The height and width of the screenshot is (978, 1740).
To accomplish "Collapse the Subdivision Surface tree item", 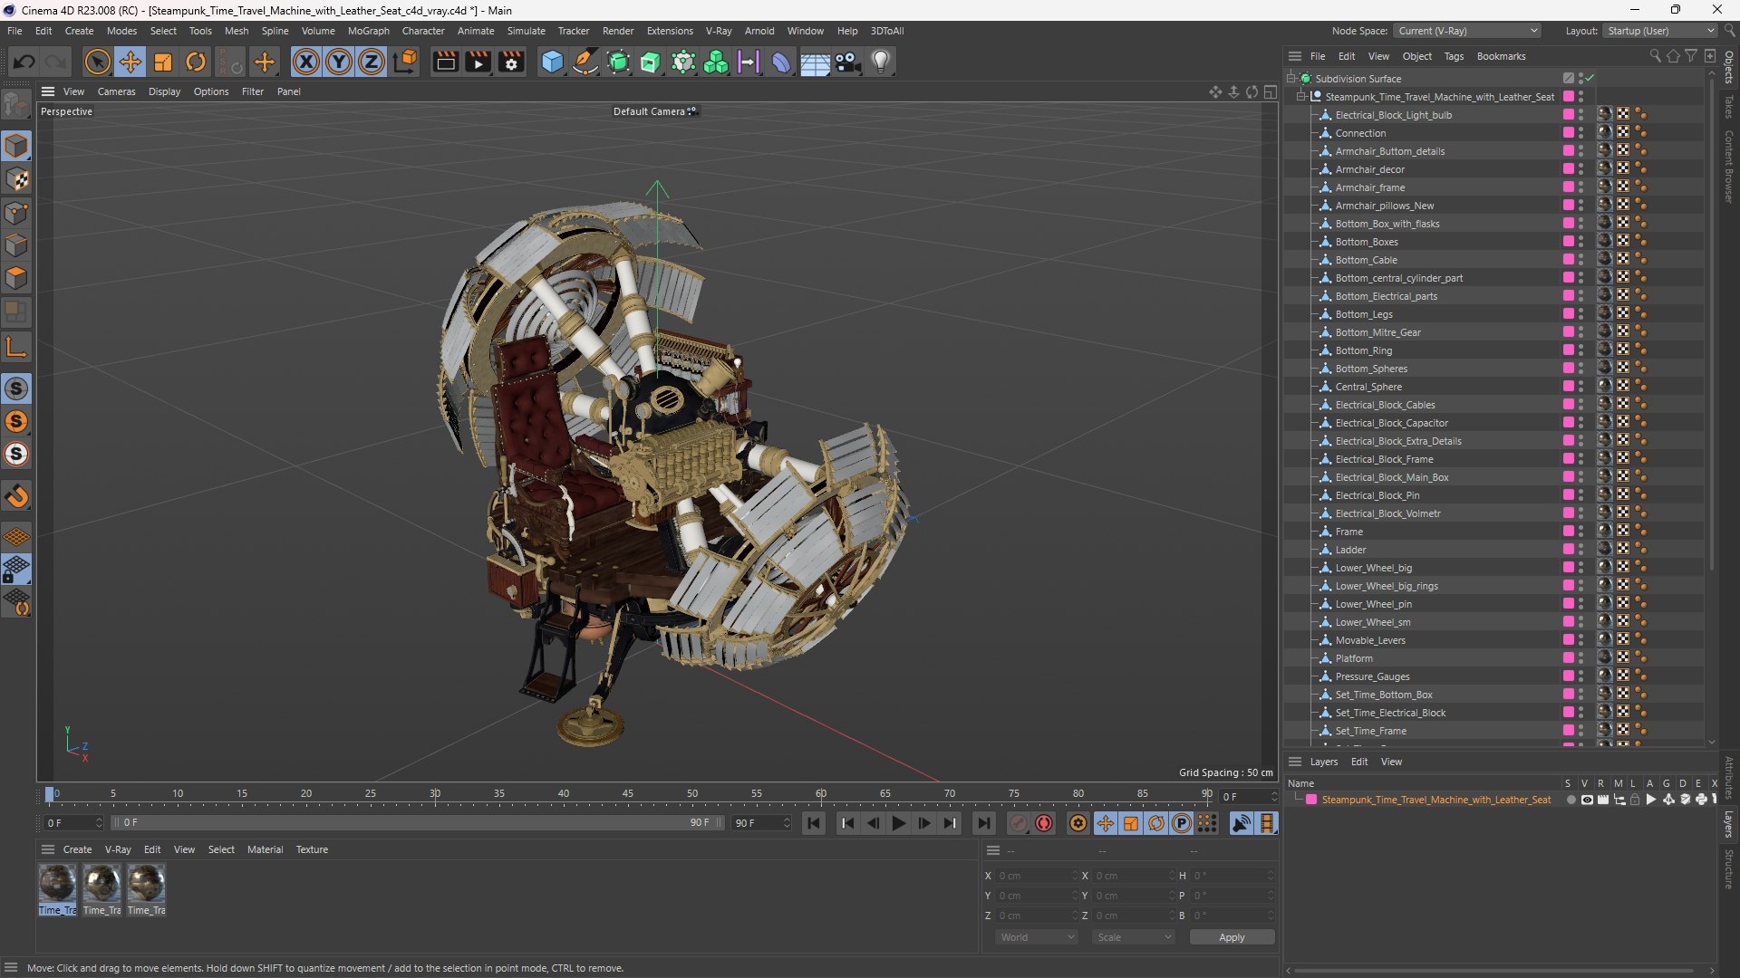I will pos(1291,79).
